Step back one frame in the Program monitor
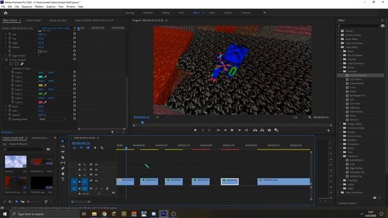388x218 pixels. pyautogui.click(x=225, y=130)
